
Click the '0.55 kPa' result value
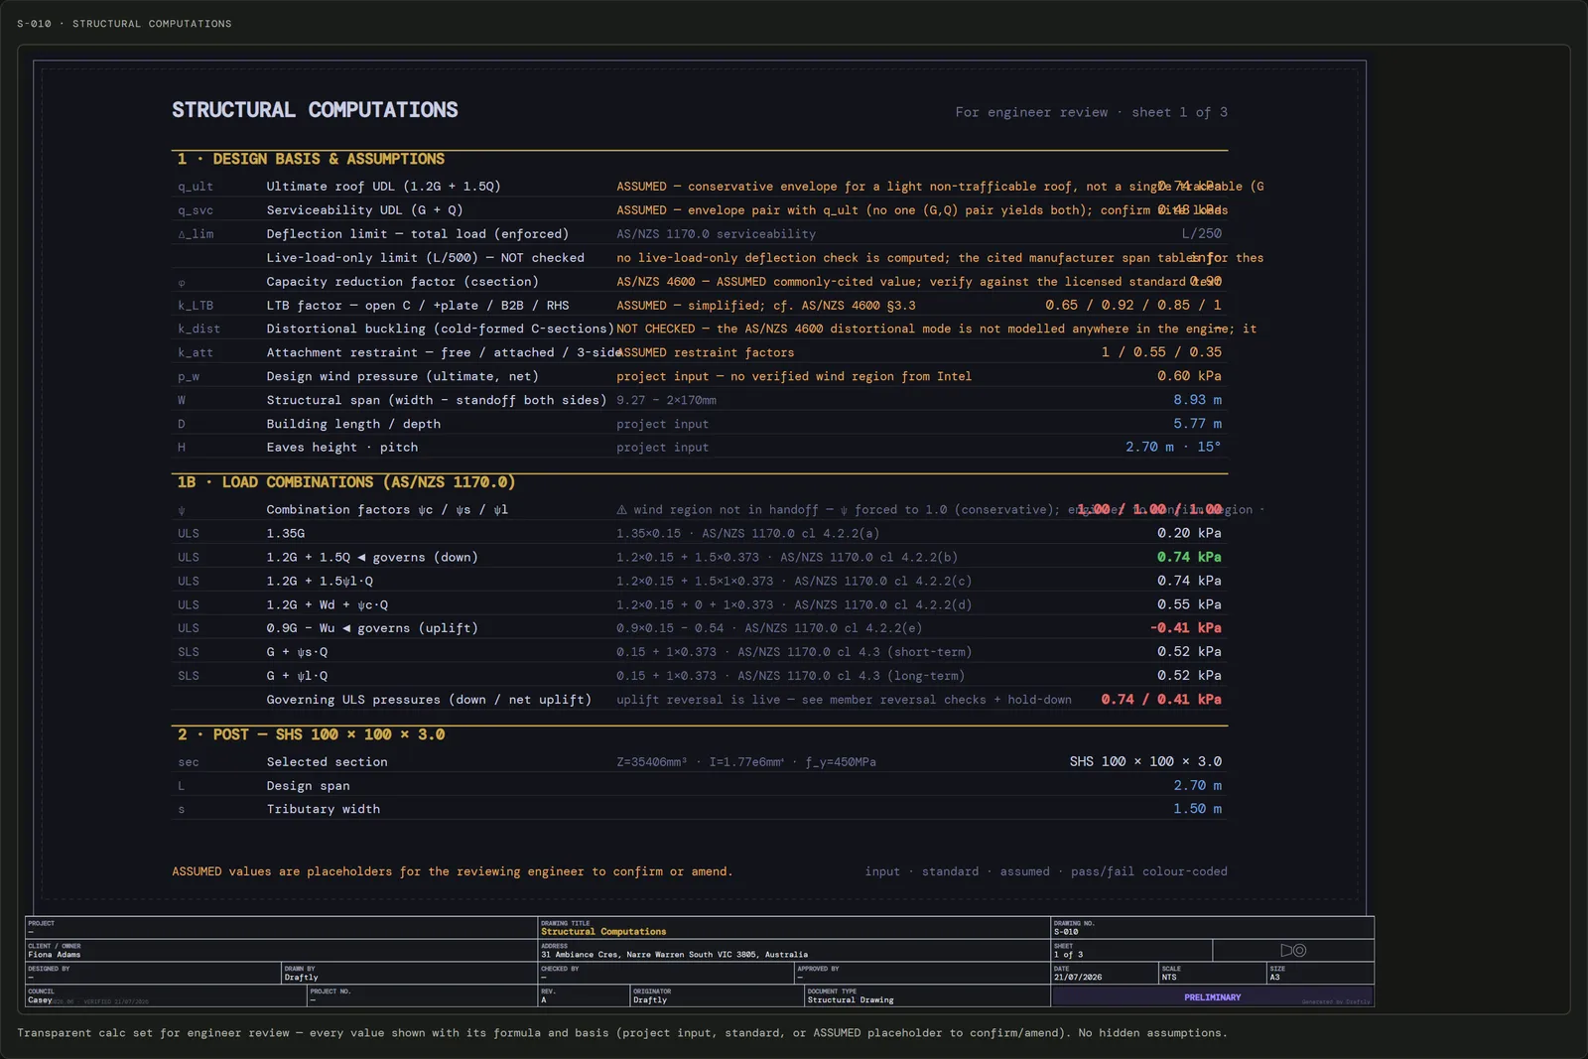1189,604
